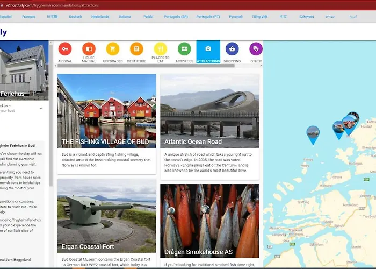Screen dimensions: 376x269
Task: Open The Fishing Village of Bud card
Action: pyautogui.click(x=106, y=124)
